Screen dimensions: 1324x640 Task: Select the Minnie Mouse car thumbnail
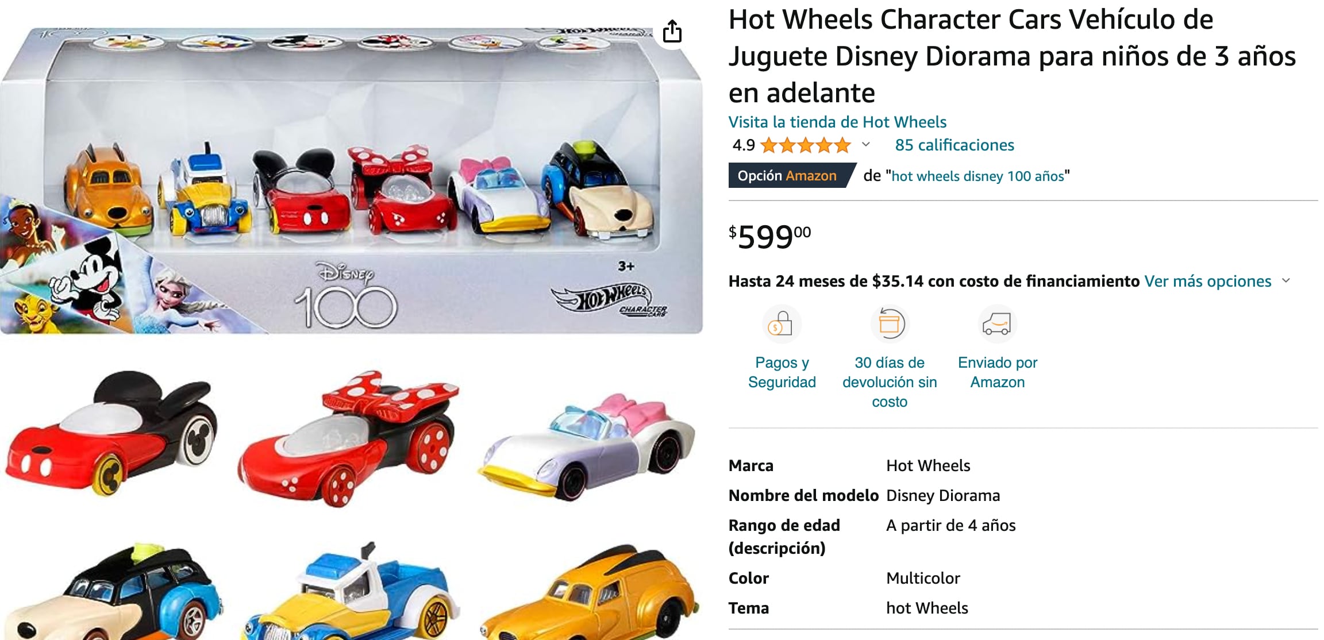point(348,438)
